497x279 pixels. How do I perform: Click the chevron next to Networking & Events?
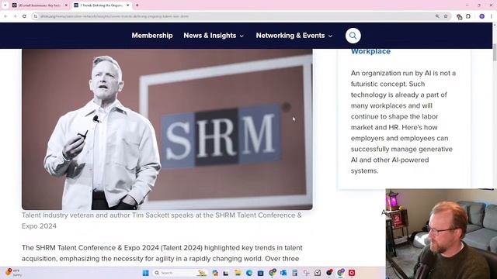(330, 36)
